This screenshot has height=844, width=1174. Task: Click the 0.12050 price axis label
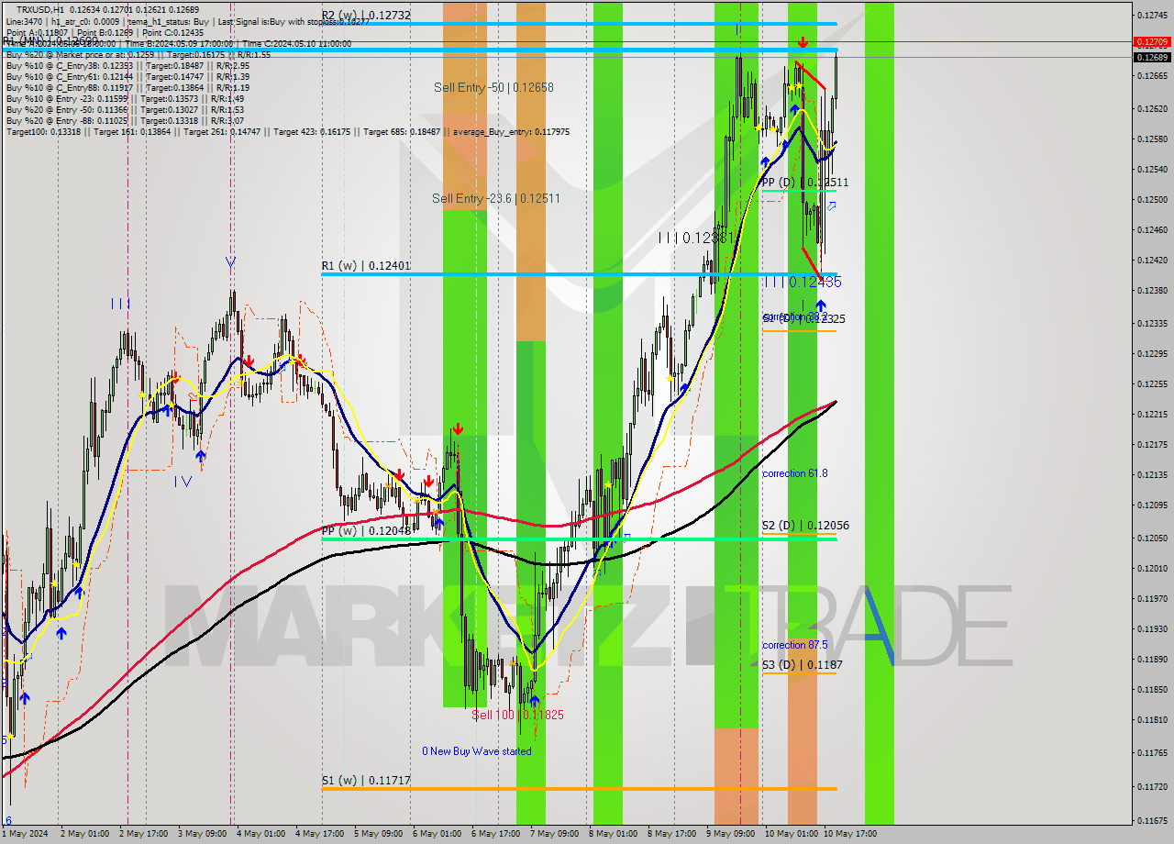tap(1152, 539)
